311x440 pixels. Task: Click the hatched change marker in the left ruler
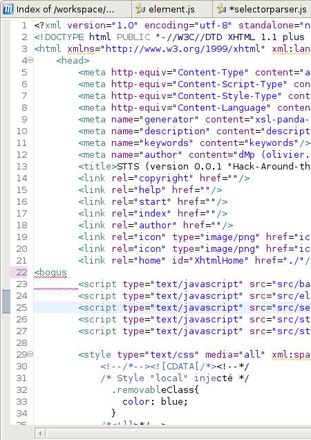pos(6,302)
